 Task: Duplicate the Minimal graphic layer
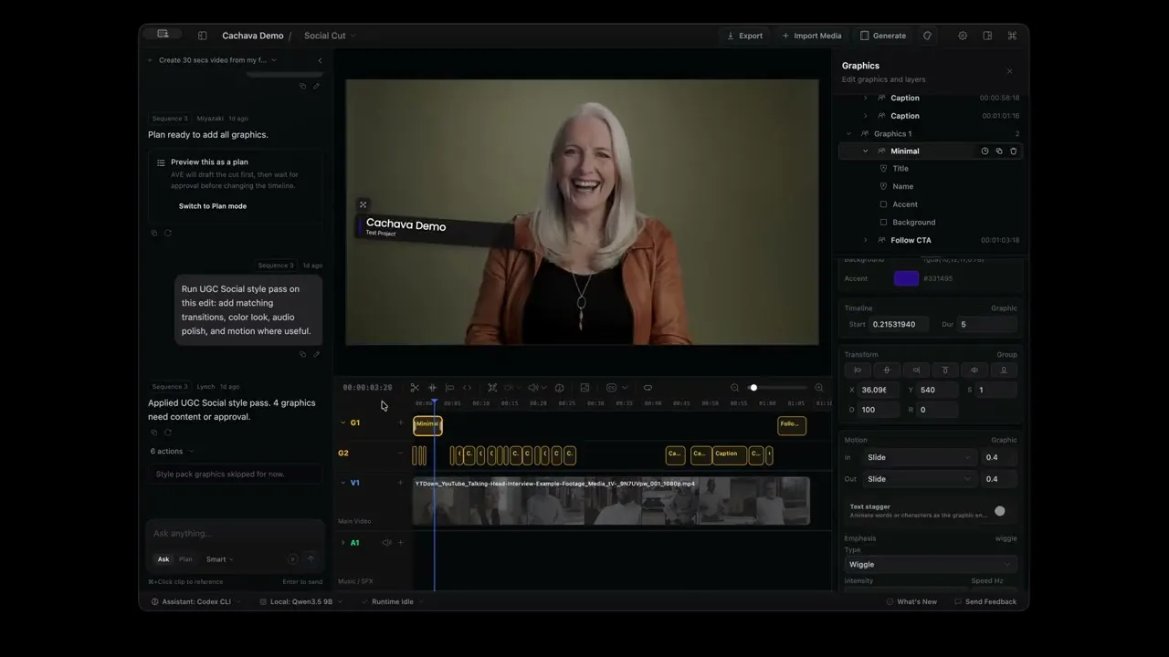point(999,151)
